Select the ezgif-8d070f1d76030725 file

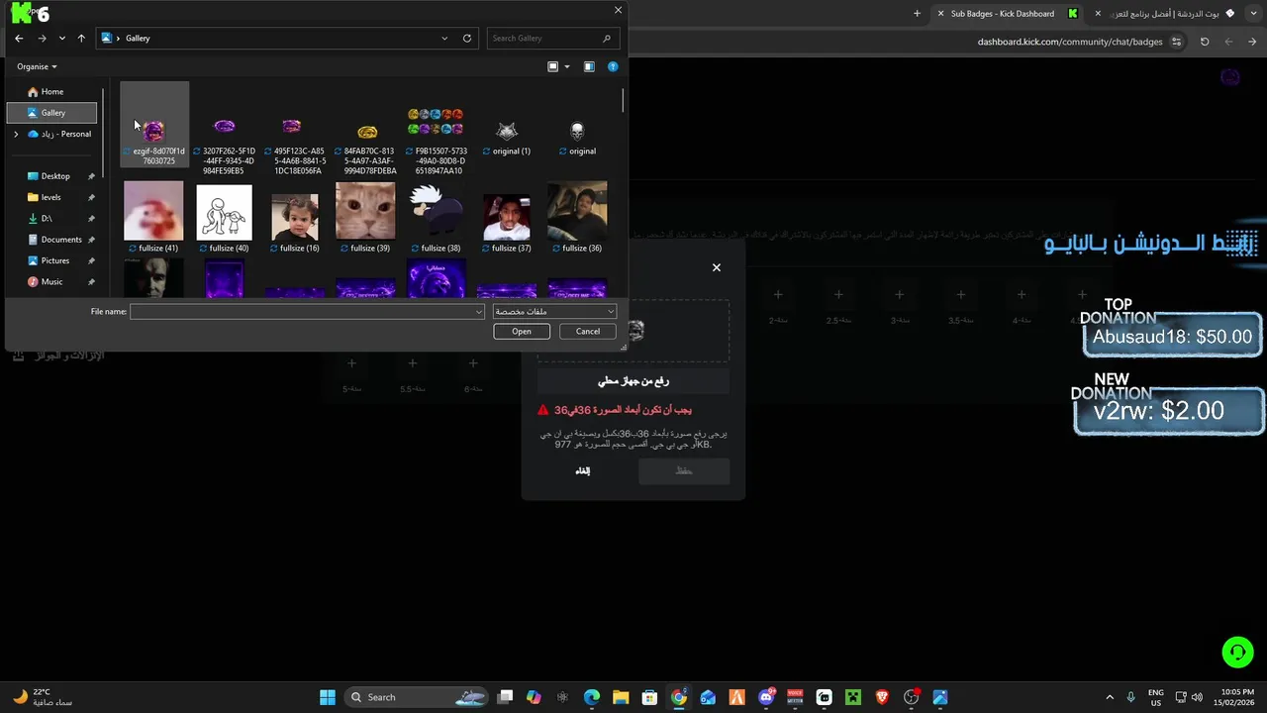click(154, 125)
